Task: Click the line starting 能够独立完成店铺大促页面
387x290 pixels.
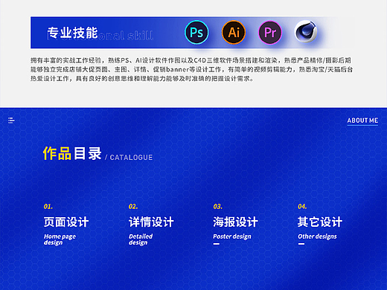Action: [x=191, y=70]
